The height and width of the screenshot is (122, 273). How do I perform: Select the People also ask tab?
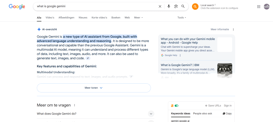pos(203,114)
